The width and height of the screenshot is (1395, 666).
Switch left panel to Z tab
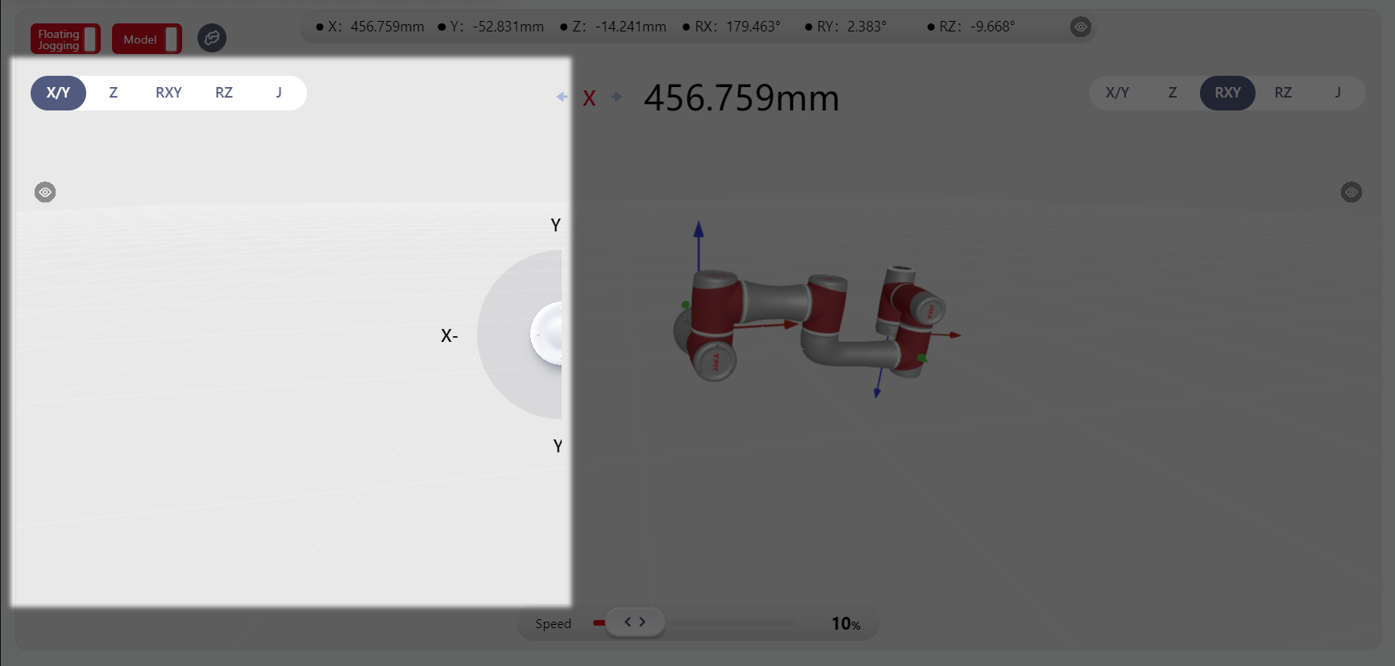114,93
